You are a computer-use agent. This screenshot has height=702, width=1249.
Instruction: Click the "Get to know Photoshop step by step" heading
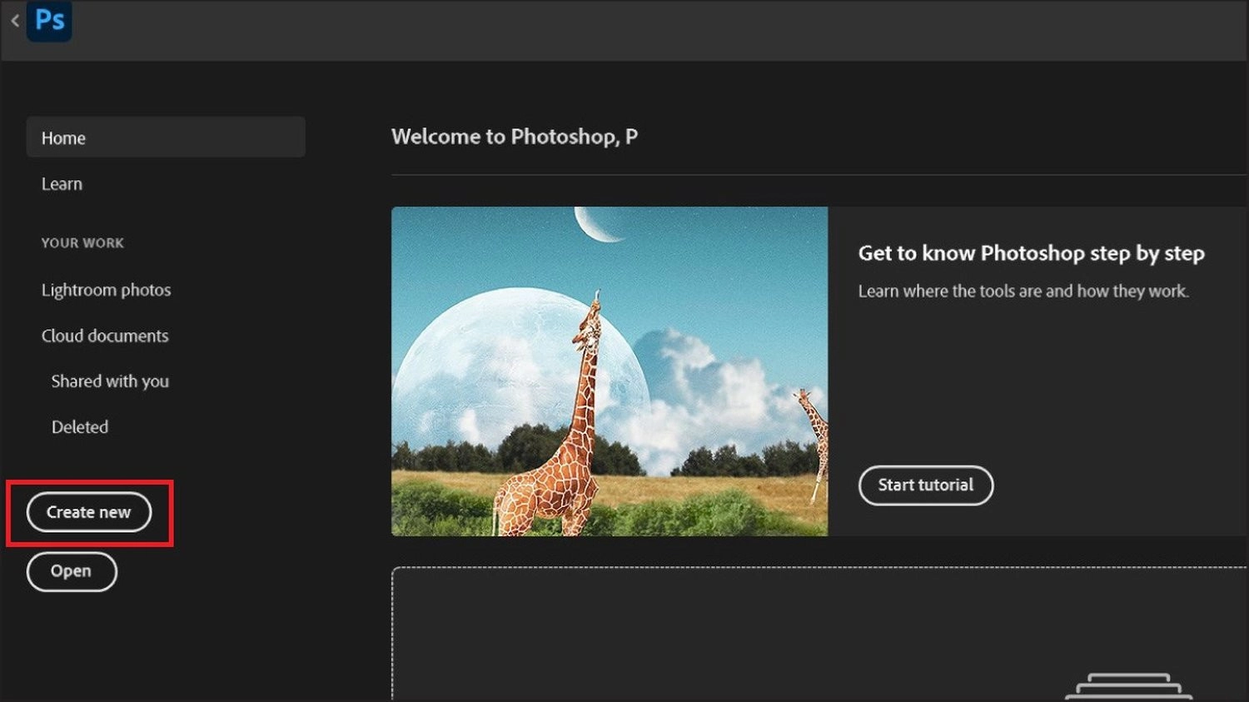click(1032, 253)
